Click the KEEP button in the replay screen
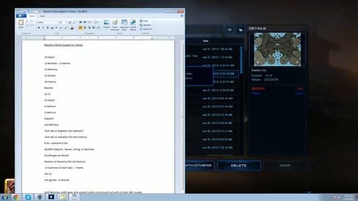The height and width of the screenshot is (201, 358). point(285,165)
